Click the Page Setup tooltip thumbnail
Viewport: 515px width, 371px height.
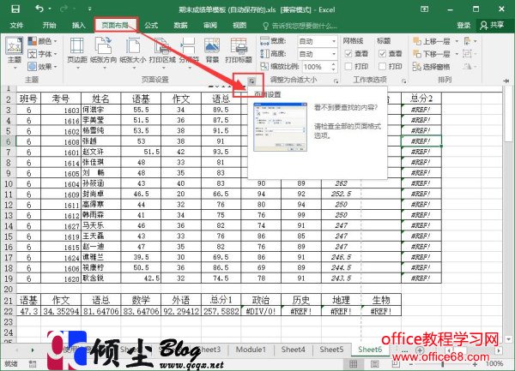[280, 127]
